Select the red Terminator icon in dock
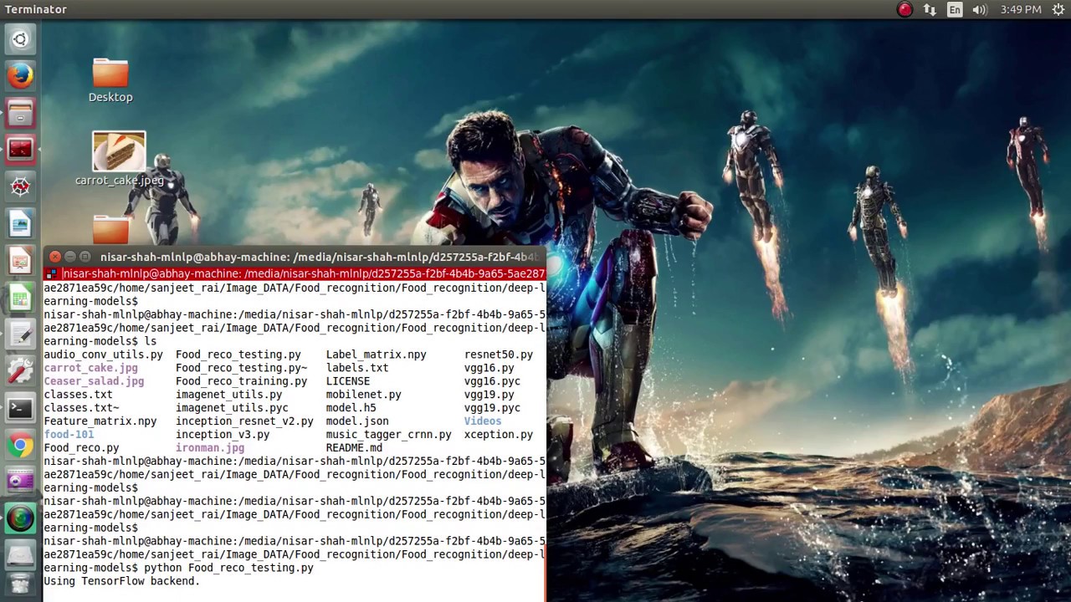The width and height of the screenshot is (1071, 602). tap(20, 150)
